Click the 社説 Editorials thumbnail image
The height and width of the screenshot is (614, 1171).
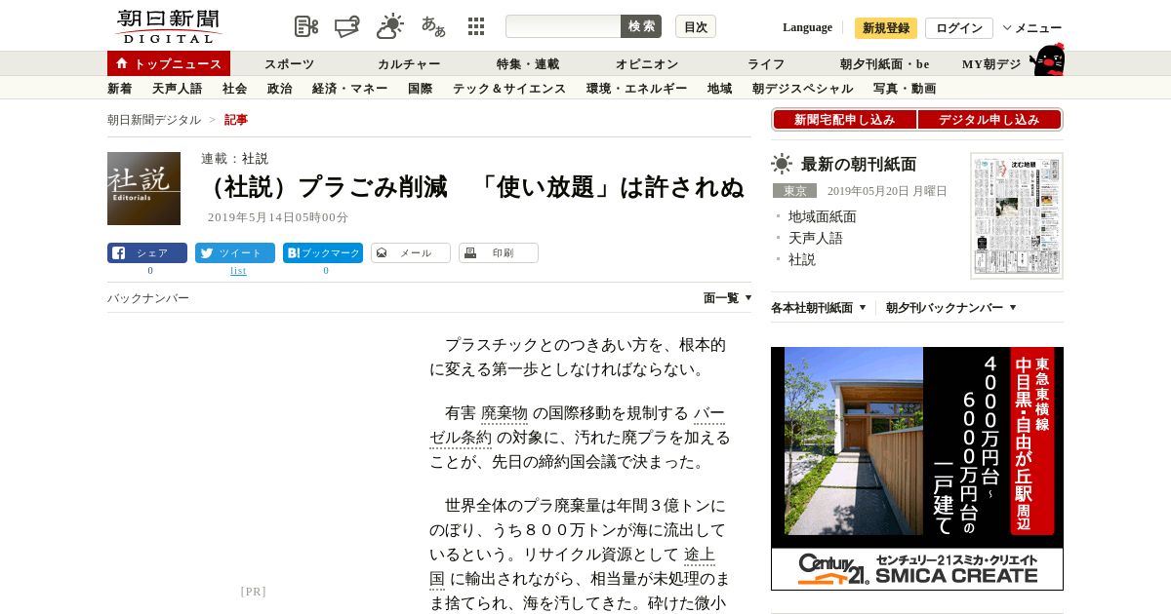143,188
